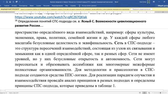Click the person icon in quick access toolbar
168x94 pixels.
pos(13,2)
